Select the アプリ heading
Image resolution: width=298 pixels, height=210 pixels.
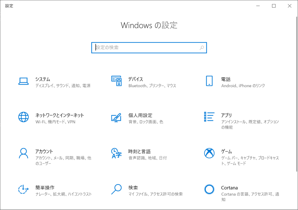tap(226, 115)
